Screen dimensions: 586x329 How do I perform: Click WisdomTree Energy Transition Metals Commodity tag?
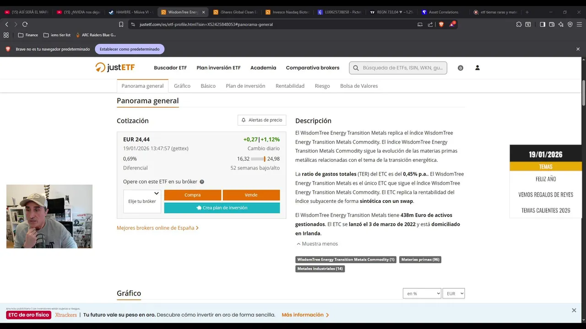coord(346,260)
